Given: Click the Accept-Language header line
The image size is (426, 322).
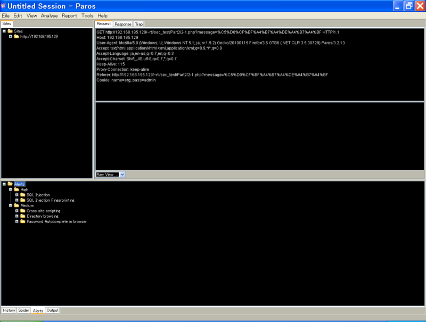Looking at the screenshot, I should pos(135,53).
